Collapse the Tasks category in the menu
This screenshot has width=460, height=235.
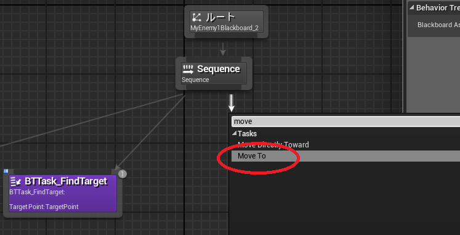234,133
